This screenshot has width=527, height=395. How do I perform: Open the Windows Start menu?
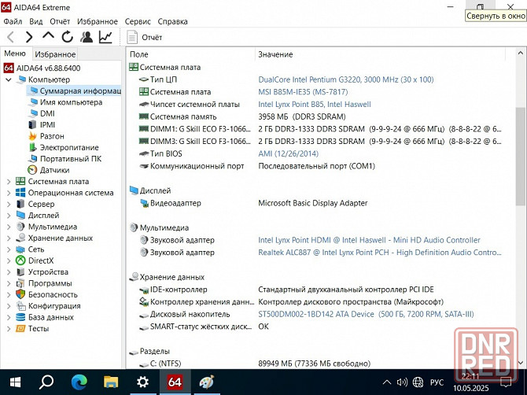[x=15, y=382]
